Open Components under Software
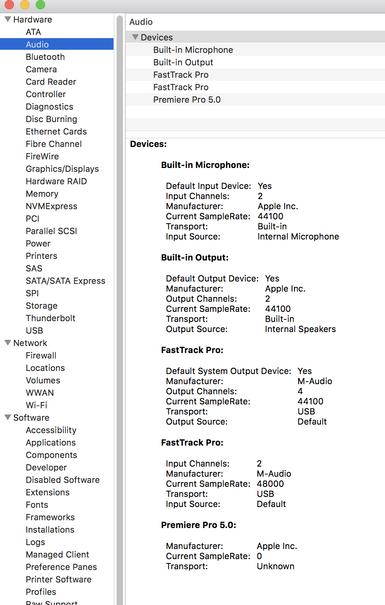 coord(51,455)
